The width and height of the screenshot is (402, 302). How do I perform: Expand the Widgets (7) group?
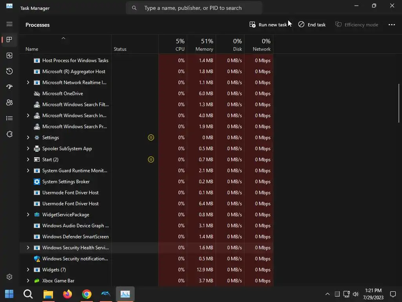(28, 270)
